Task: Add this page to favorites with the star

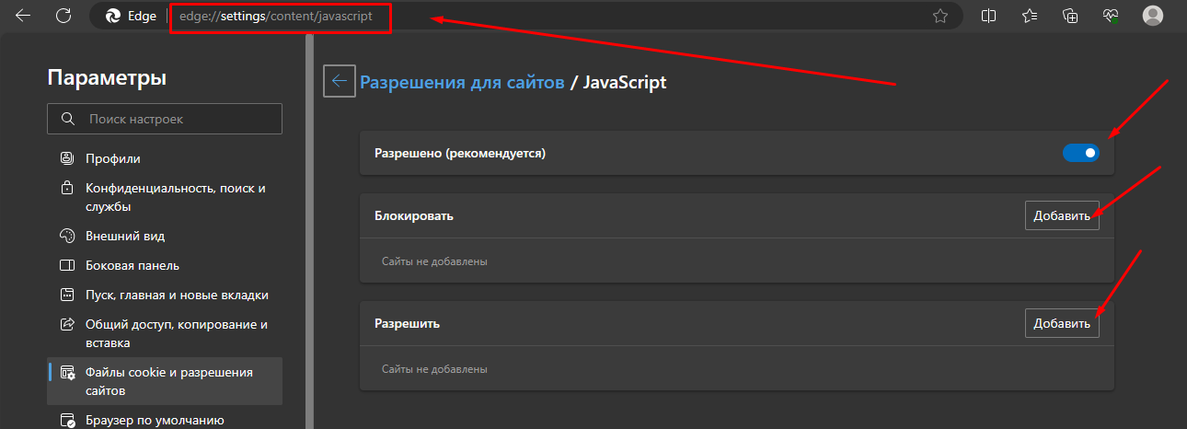Action: tap(939, 16)
